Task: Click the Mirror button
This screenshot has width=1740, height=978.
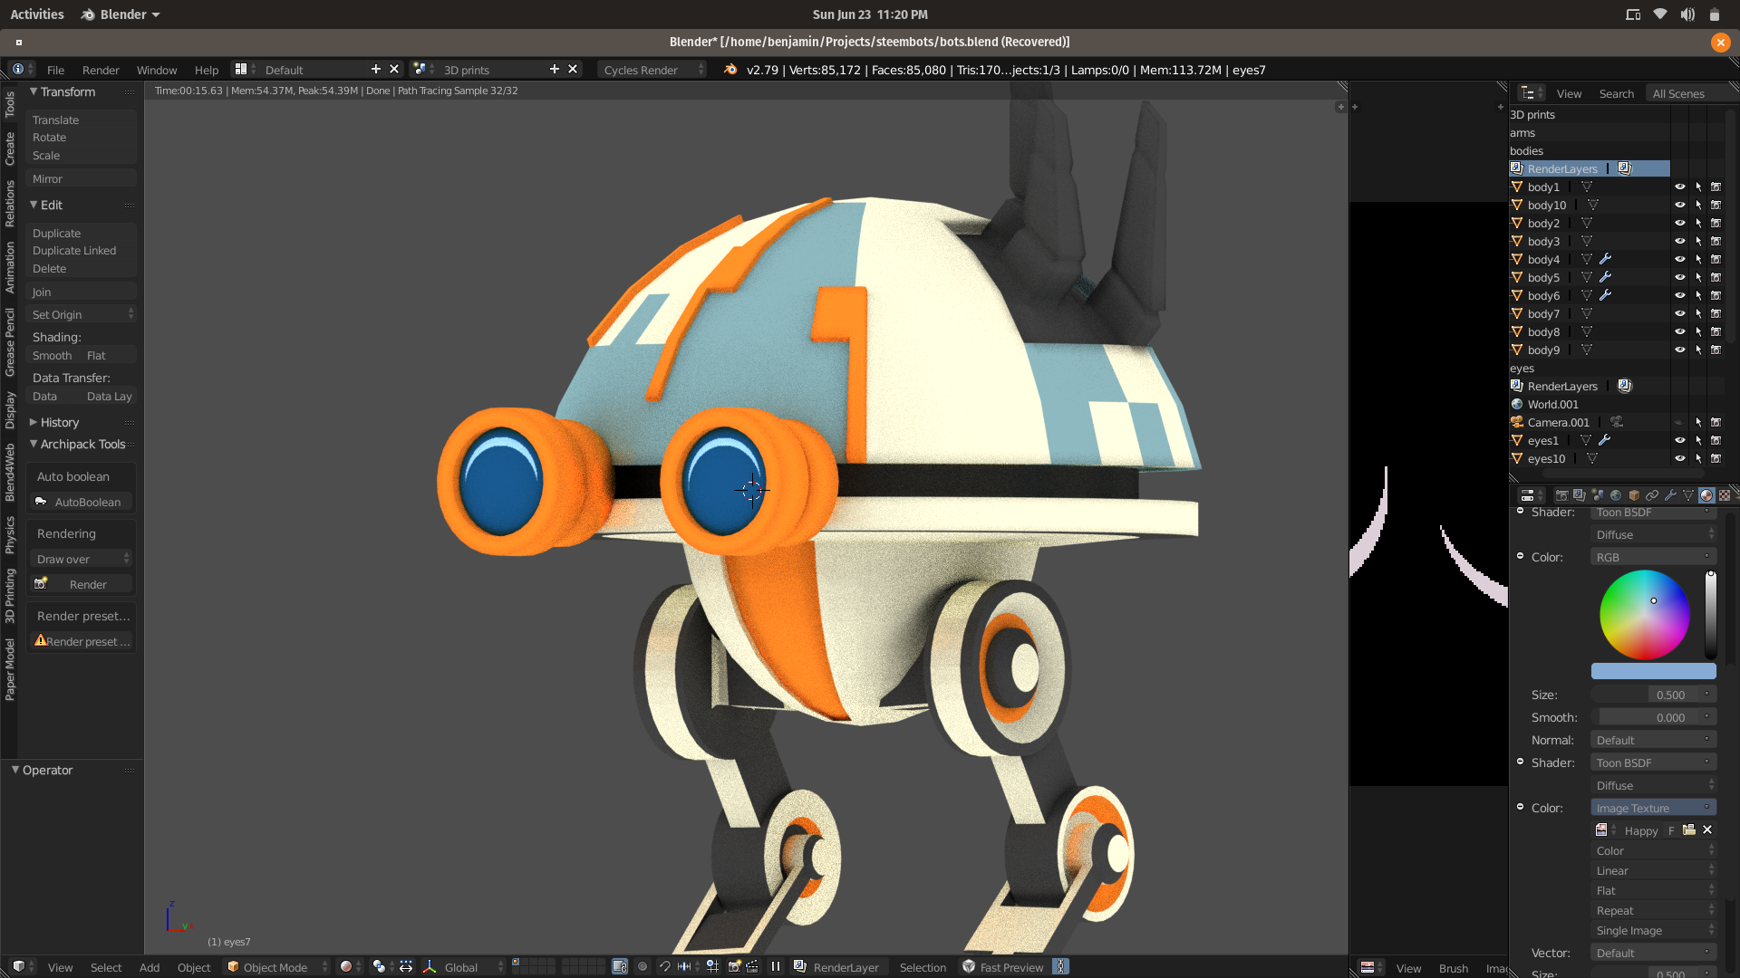Action: (x=82, y=178)
